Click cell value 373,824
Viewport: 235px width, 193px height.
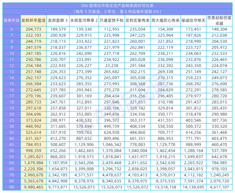[34, 121]
